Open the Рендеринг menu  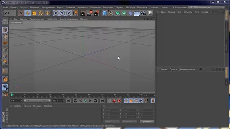click(108, 7)
